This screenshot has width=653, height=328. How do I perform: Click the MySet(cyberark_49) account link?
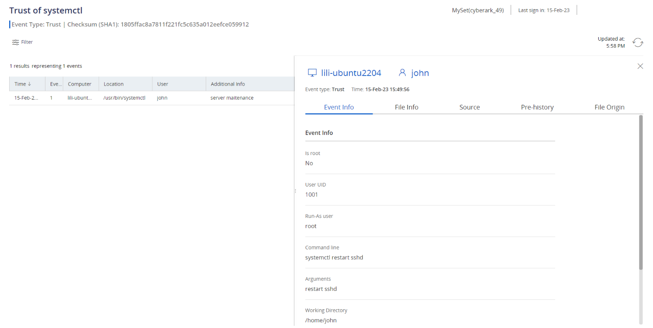click(x=478, y=10)
